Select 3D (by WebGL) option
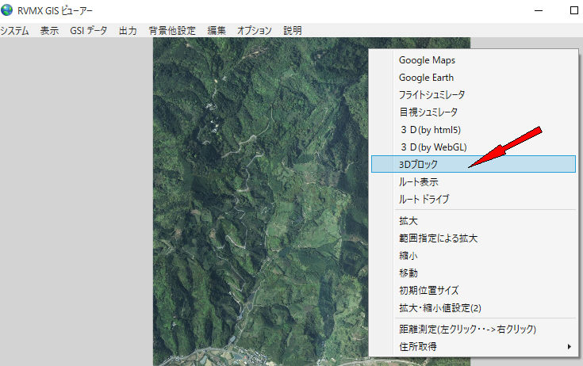The image size is (583, 366). coord(433,147)
